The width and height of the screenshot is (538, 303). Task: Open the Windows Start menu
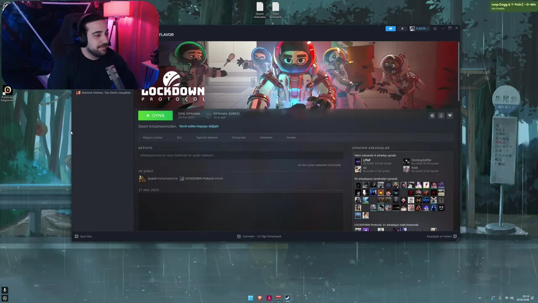pos(251,298)
